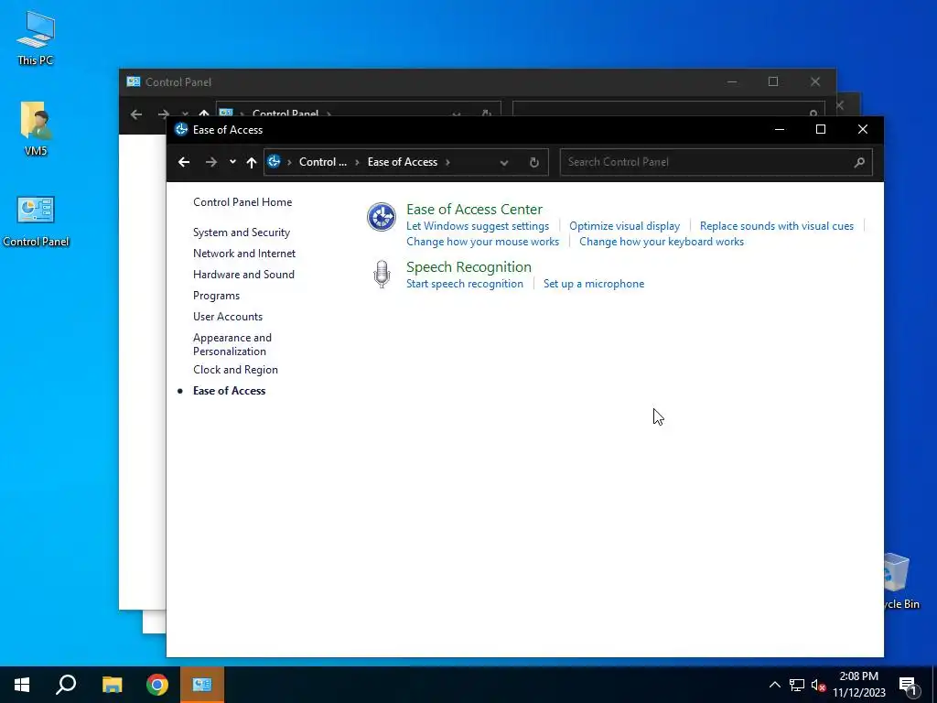Click the Control Panel title icon in background window
Viewport: 937px width, 703px height.
pyautogui.click(x=134, y=81)
